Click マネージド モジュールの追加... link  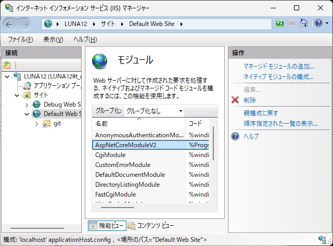pyautogui.click(x=279, y=67)
